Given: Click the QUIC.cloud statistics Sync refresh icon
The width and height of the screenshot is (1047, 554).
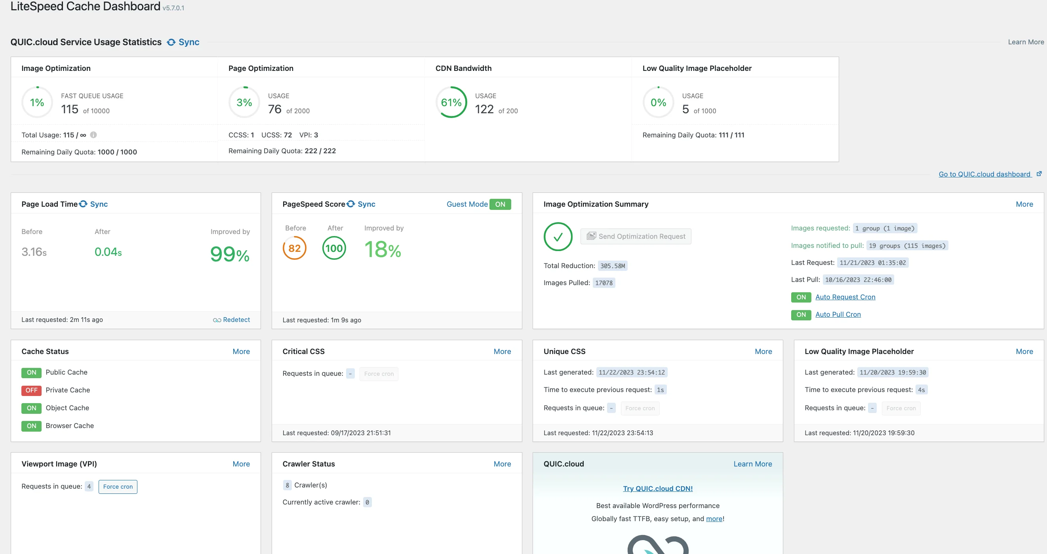Looking at the screenshot, I should coord(171,42).
